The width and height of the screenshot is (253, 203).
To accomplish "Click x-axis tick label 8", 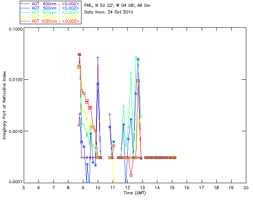I will click(x=68, y=188).
